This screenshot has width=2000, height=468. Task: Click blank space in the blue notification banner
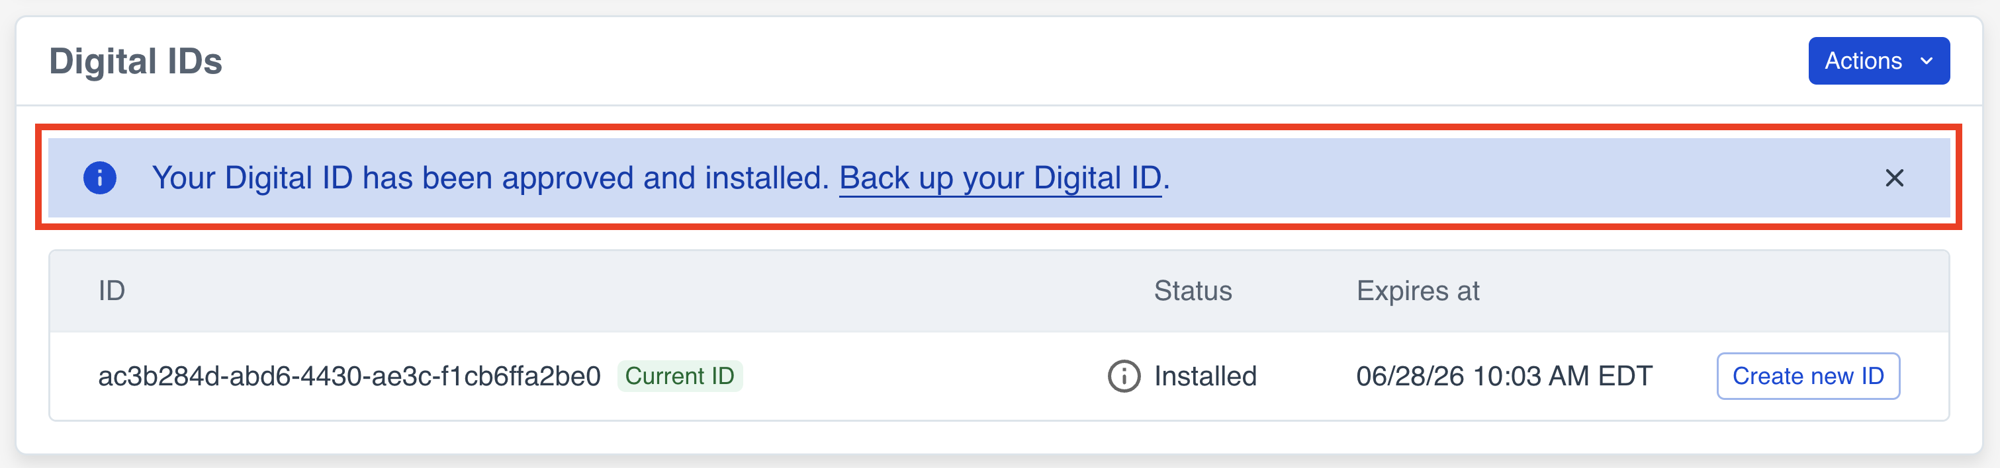click(1514, 178)
